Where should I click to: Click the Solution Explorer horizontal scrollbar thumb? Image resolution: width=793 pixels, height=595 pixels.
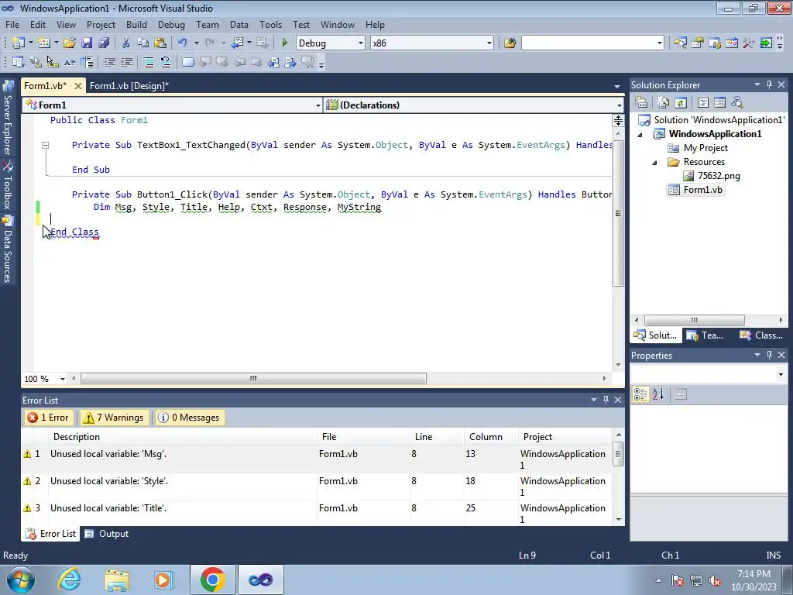point(695,320)
